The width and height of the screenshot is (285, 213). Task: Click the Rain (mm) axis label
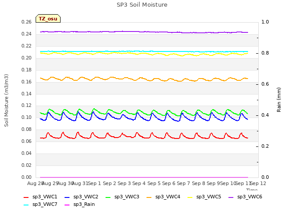pyautogui.click(x=279, y=100)
